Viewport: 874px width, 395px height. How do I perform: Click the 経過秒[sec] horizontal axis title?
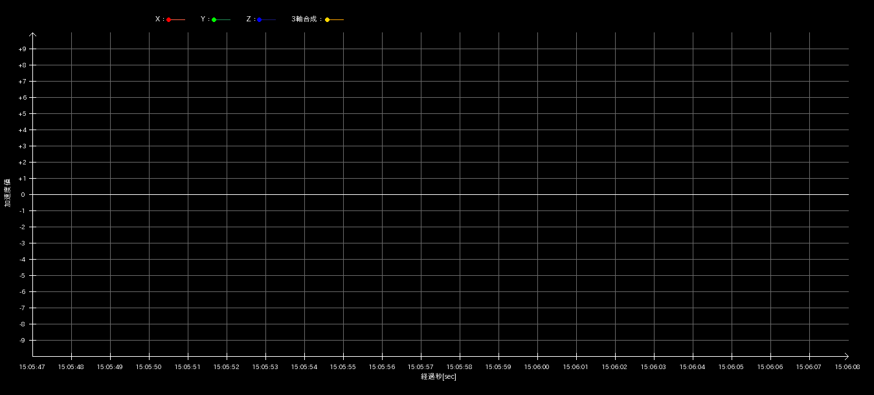coord(438,376)
